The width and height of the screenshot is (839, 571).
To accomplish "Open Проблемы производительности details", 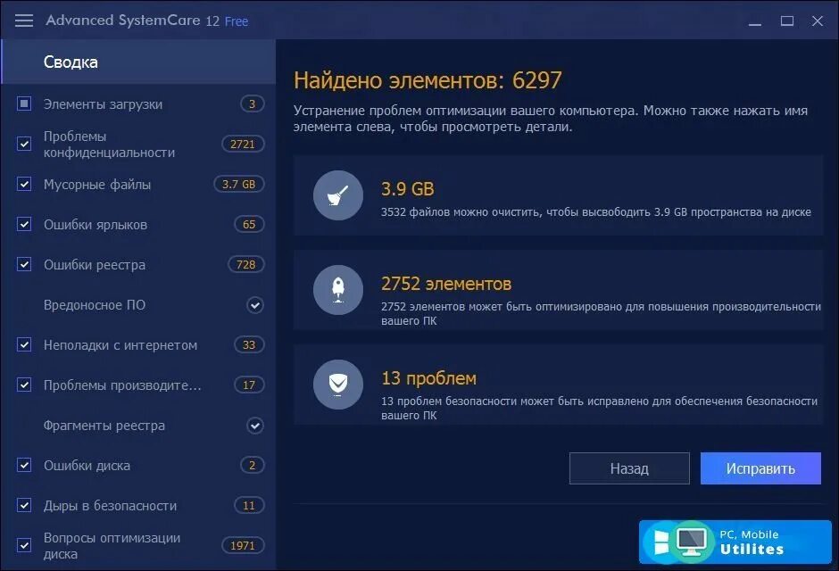I will click(x=122, y=385).
